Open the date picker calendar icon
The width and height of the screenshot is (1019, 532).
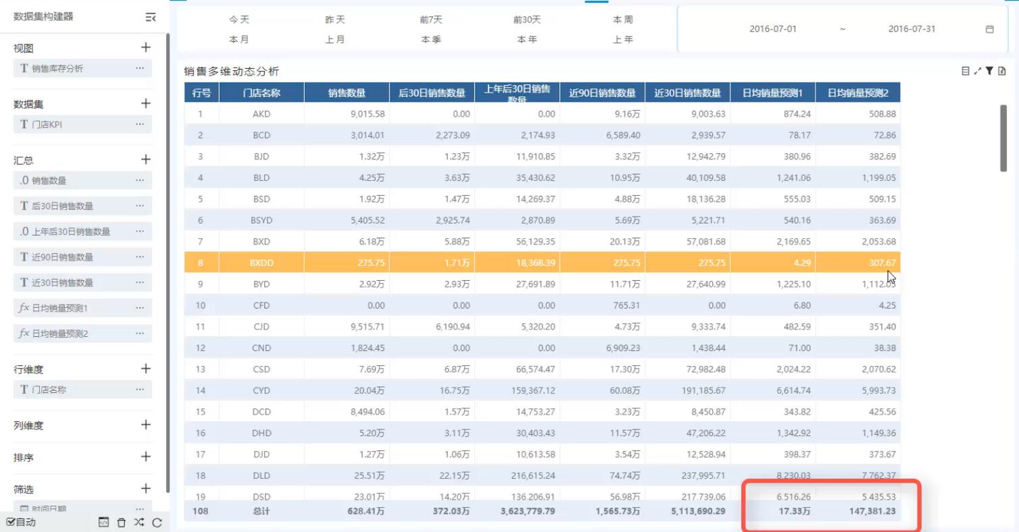click(990, 30)
